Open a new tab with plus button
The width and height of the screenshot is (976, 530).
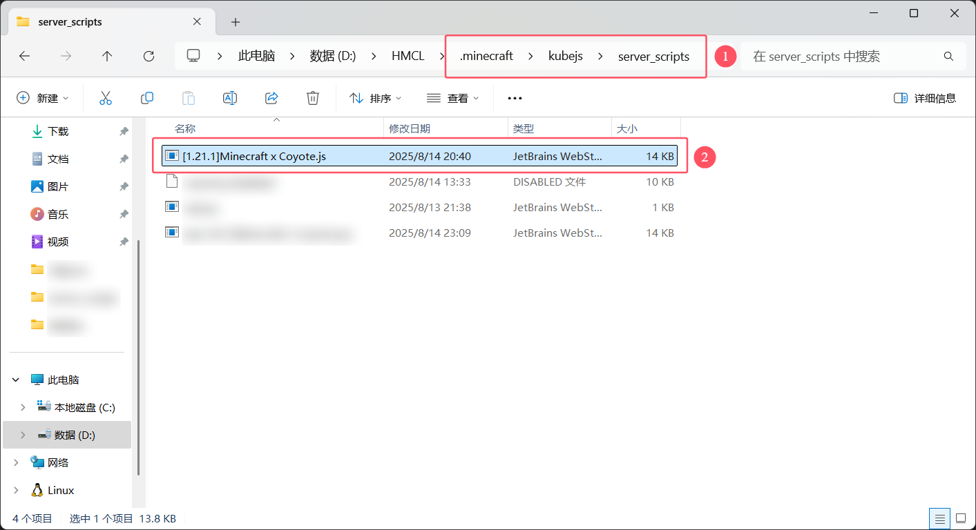point(236,22)
